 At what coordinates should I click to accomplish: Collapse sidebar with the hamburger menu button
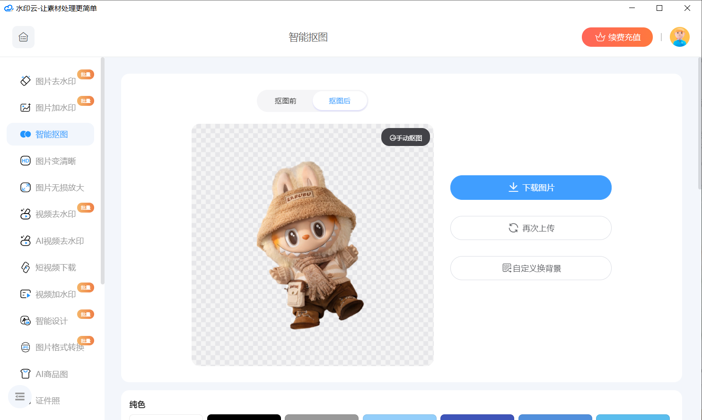pos(20,396)
